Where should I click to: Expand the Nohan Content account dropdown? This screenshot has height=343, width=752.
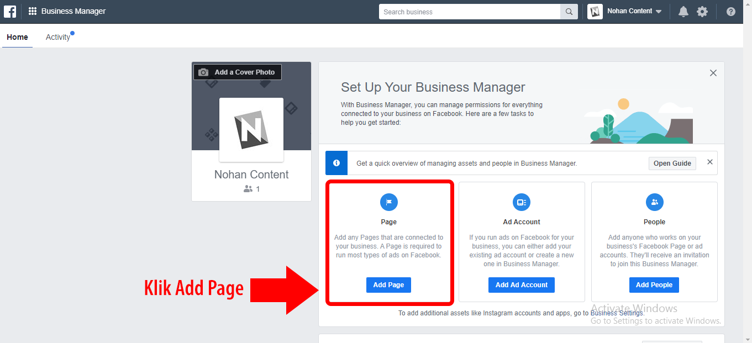tap(658, 12)
